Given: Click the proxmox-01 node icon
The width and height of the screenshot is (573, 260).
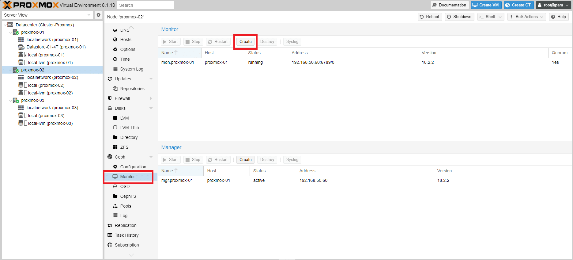Looking at the screenshot, I should click(x=16, y=32).
